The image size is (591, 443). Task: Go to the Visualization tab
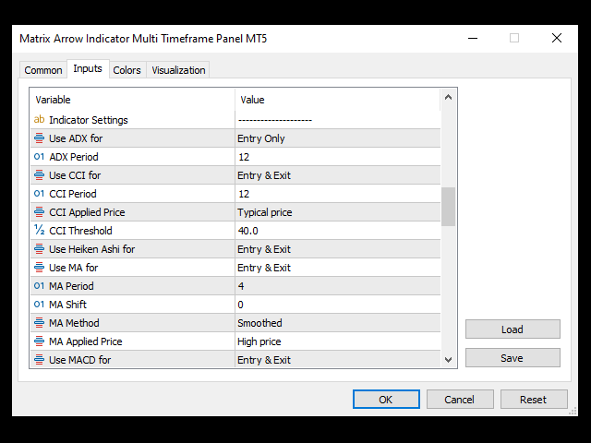pos(178,70)
